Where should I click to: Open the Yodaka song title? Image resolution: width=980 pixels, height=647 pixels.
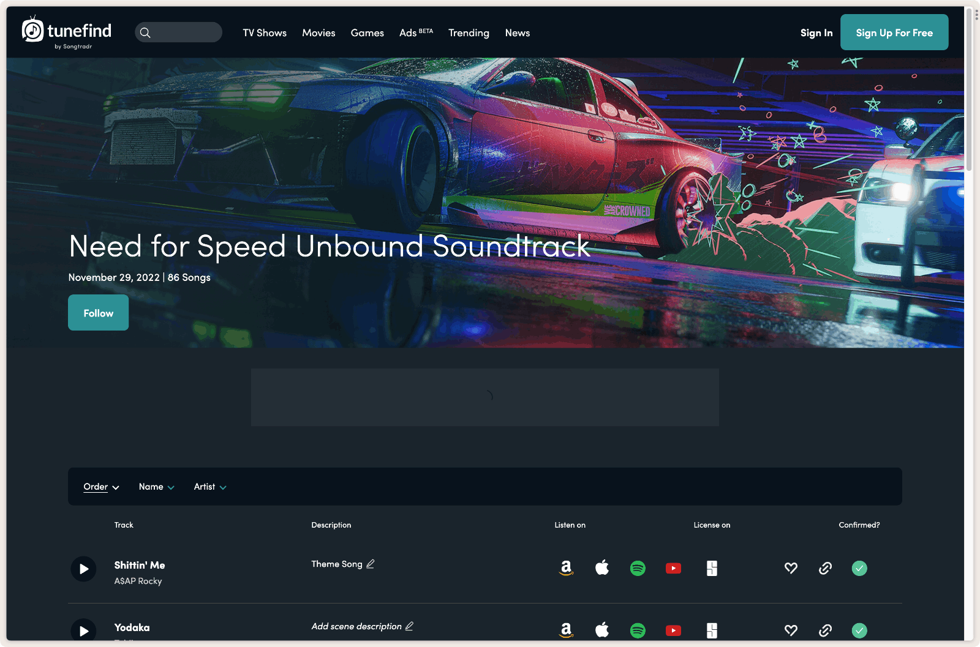pos(132,627)
